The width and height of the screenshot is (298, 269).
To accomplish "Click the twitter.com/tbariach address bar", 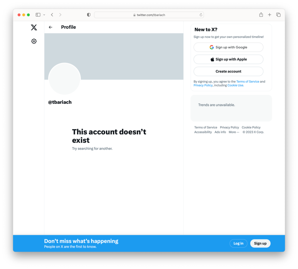I will click(x=149, y=15).
